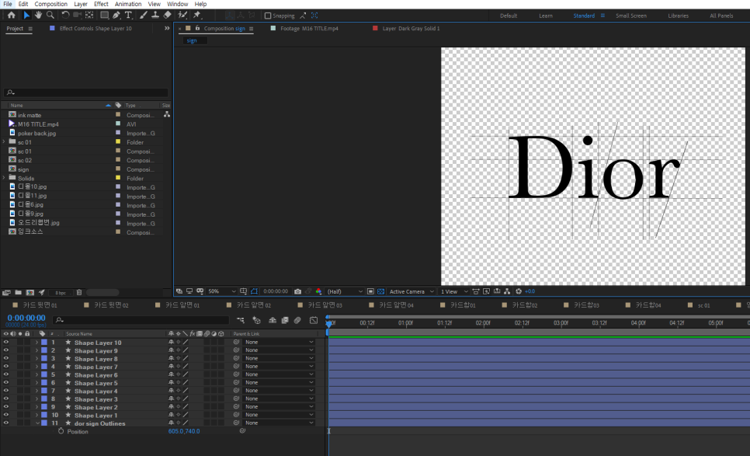Click the Reset Exposure icon
The width and height of the screenshot is (750, 456).
coord(519,291)
